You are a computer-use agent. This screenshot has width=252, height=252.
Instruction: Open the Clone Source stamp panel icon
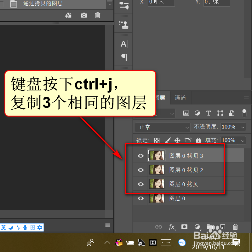[124, 25]
